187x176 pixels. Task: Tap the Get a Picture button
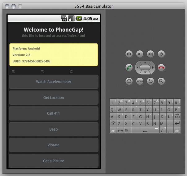(54, 161)
